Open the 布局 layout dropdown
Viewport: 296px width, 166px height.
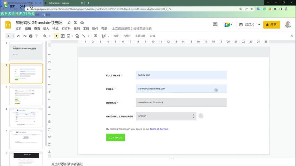point(127,36)
